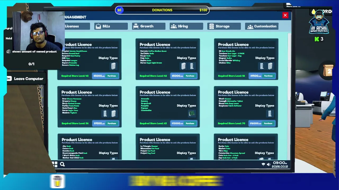This screenshot has height=190, width=339.
Task: Click the Esc key icon beside Leave Computer
Action: tap(9, 79)
